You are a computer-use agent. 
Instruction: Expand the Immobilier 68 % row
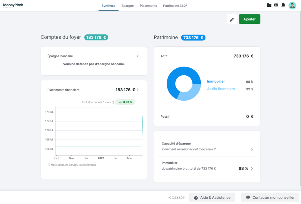pyautogui.click(x=252, y=168)
